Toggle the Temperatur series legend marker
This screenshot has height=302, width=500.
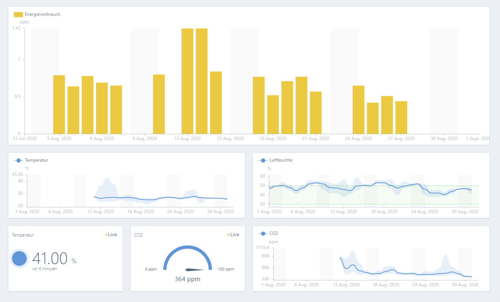(18, 161)
